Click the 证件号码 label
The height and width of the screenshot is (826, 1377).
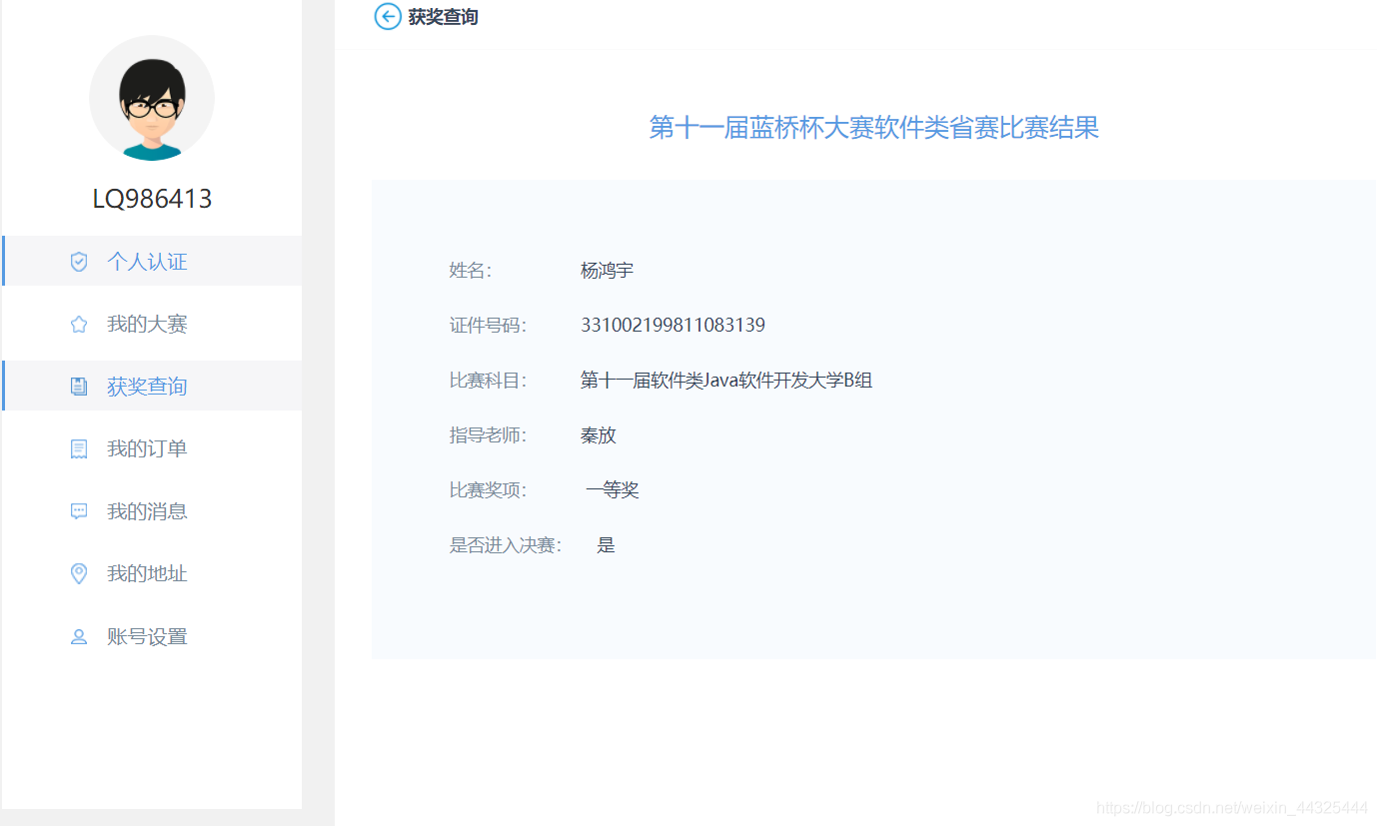pyautogui.click(x=488, y=326)
